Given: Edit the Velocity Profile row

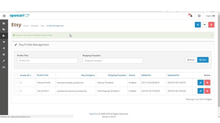Looking at the screenshot, I should [x=200, y=83].
